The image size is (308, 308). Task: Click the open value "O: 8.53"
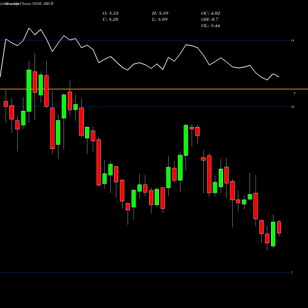pos(110,14)
